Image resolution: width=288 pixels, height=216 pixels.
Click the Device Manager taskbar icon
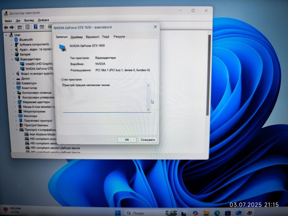tap(249, 213)
